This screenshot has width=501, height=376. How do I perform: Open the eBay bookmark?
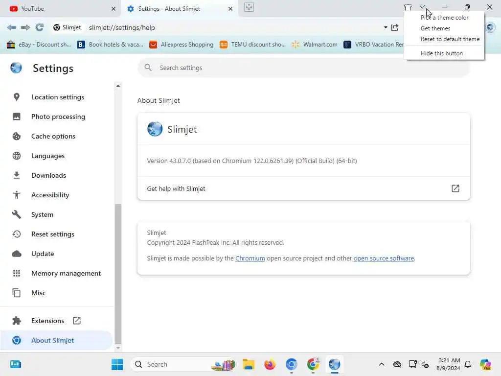point(39,45)
